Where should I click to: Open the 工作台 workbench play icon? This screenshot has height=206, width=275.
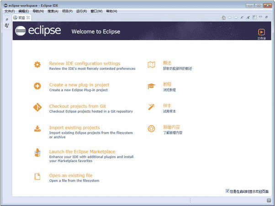(x=261, y=32)
